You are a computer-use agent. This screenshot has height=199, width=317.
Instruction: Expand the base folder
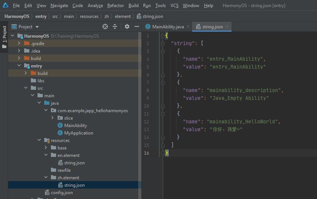[x=46, y=148]
